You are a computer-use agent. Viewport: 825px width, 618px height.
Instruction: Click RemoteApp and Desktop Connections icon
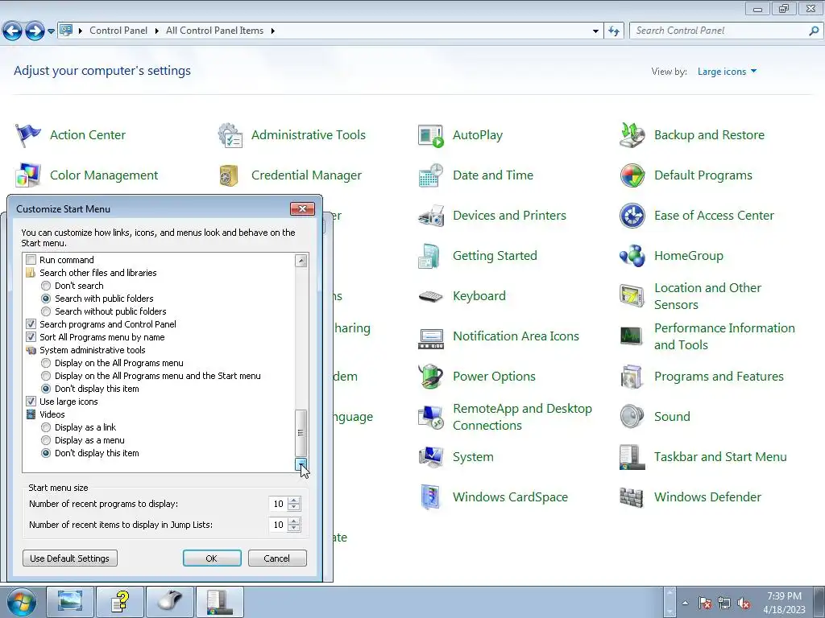point(431,418)
